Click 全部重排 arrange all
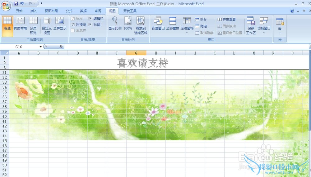The width and height of the screenshot is (311, 177). pyautogui.click(x=173, y=24)
